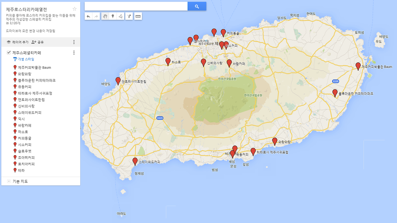Click the 앤트러사이트한림 map marker
This screenshot has width=397, height=223.
click(x=118, y=81)
